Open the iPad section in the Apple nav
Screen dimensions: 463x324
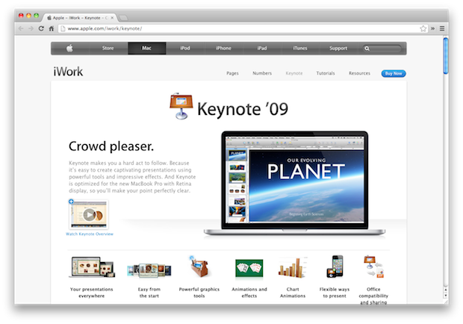262,48
